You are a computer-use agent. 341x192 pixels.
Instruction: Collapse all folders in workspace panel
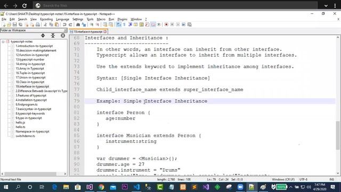click(53, 36)
